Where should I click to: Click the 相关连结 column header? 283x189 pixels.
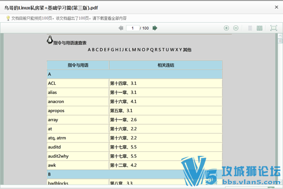pos(166,65)
